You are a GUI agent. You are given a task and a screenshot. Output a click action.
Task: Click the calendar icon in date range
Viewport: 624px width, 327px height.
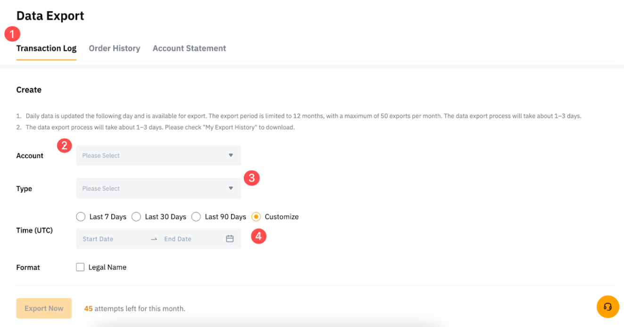tap(230, 239)
